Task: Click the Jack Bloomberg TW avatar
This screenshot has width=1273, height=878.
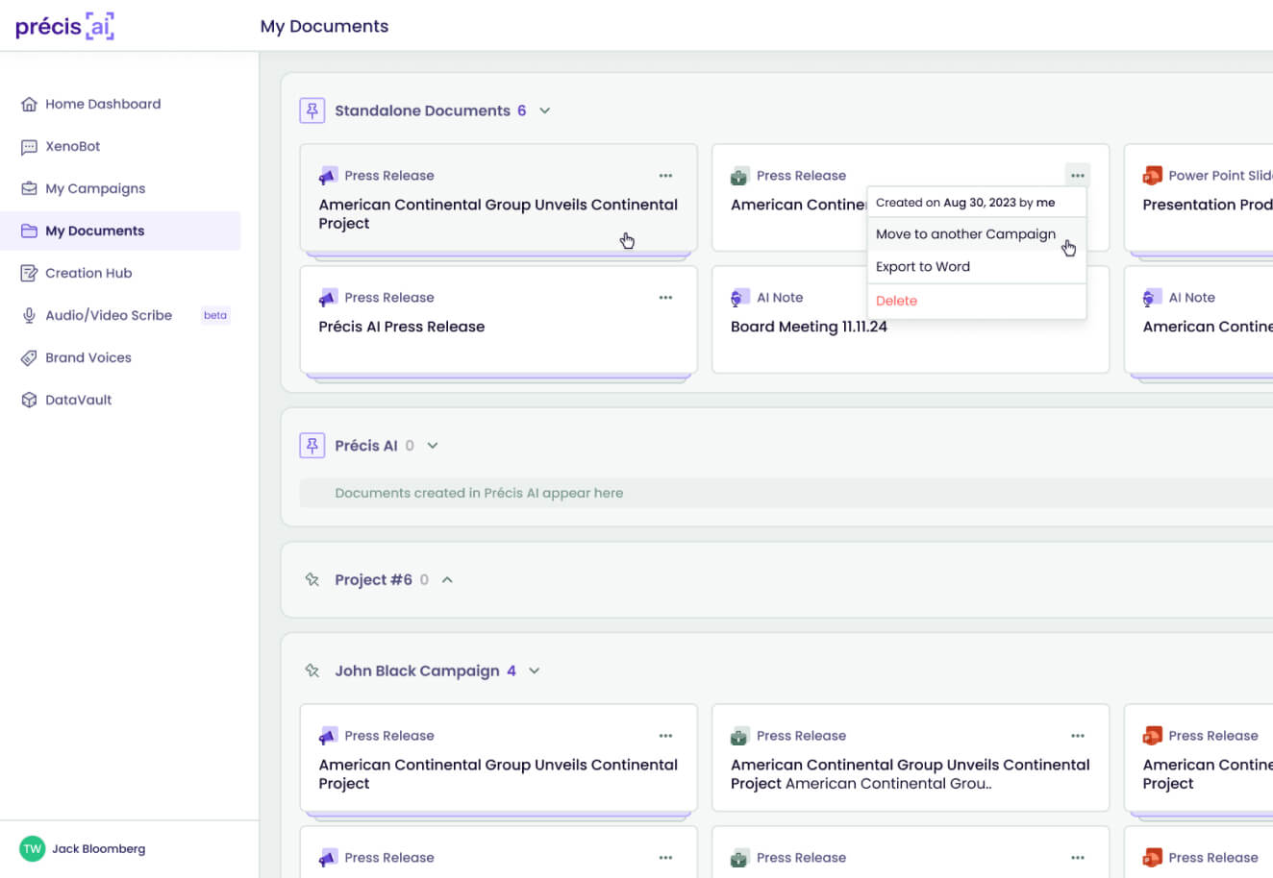Action: (33, 849)
